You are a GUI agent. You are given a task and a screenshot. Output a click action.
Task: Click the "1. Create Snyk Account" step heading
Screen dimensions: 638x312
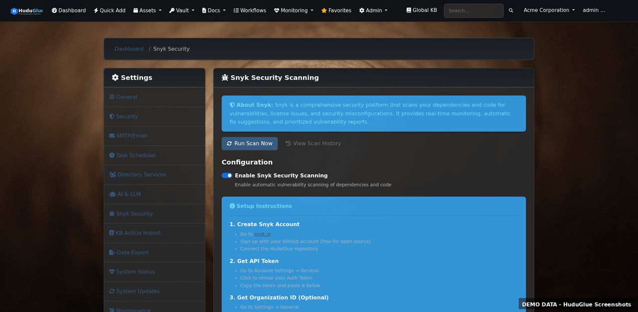pos(265,224)
